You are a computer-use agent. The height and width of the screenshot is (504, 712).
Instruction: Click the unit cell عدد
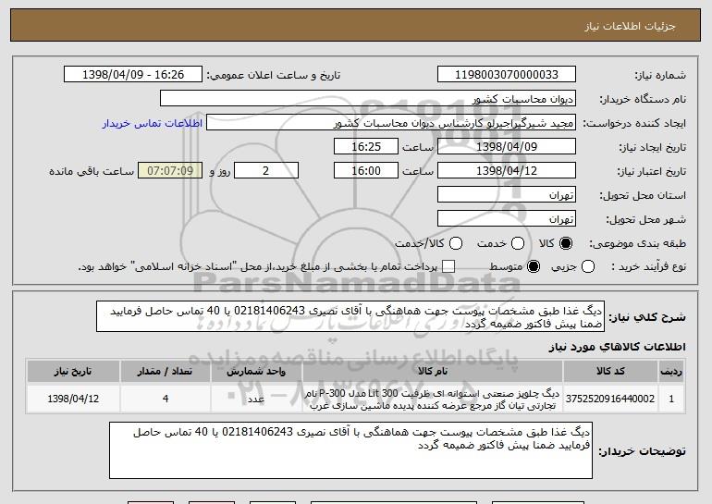[x=256, y=399]
